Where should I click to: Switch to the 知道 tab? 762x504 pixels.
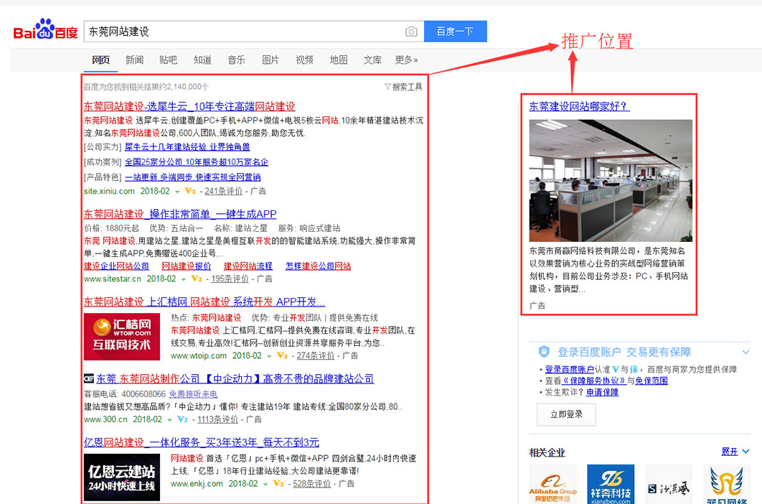click(202, 60)
